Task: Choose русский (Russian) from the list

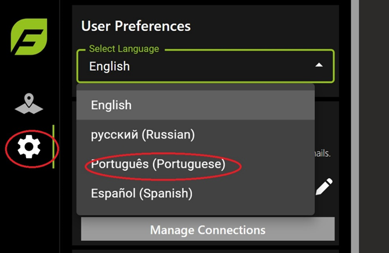Action: 195,135
